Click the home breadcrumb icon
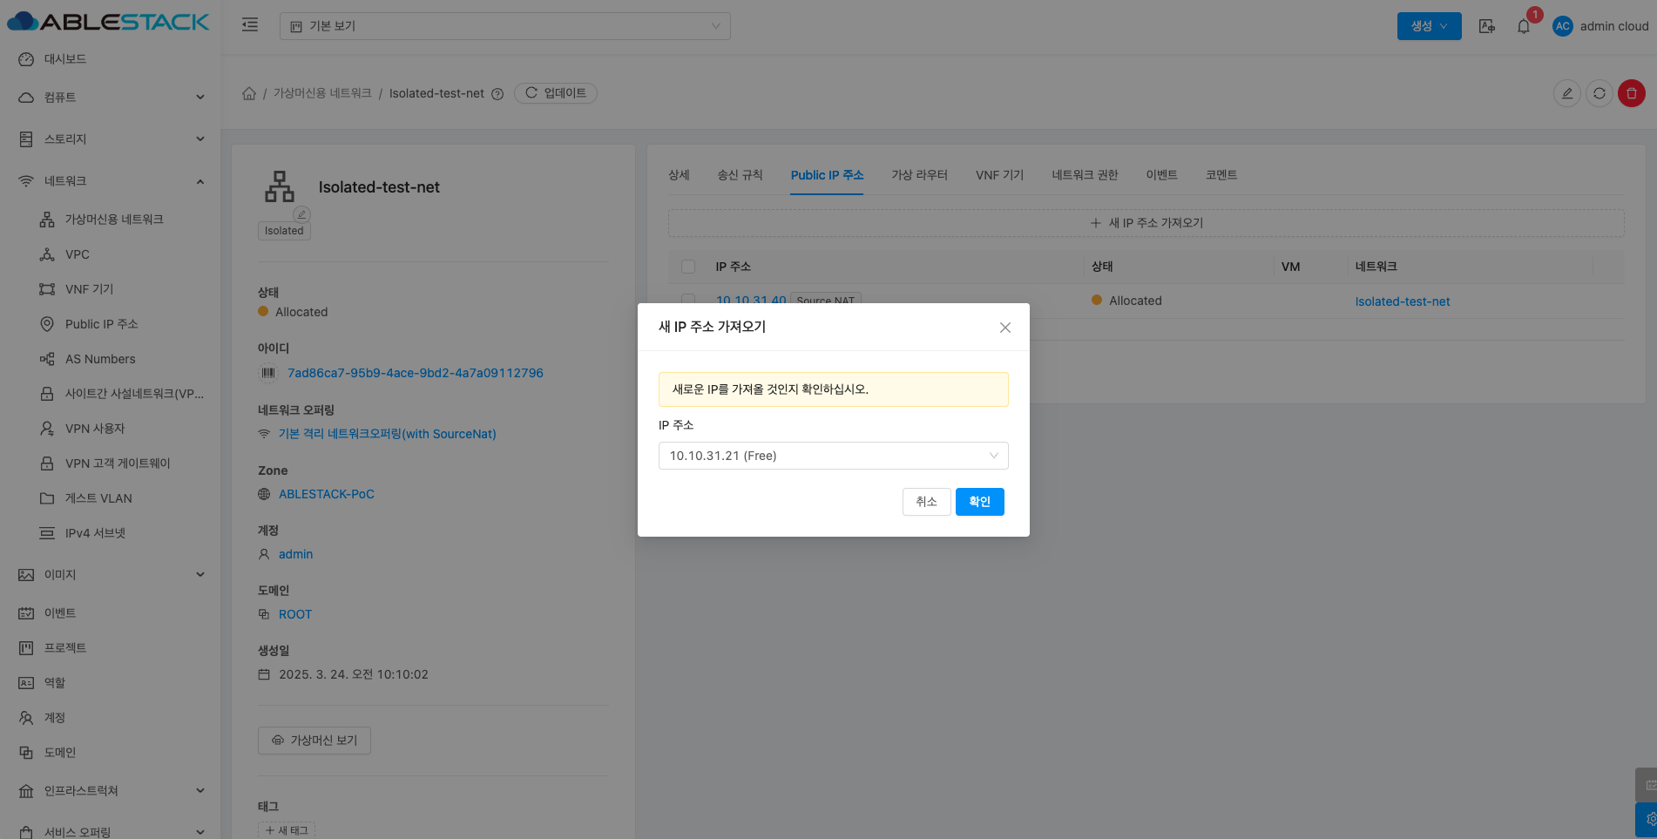 pos(249,93)
